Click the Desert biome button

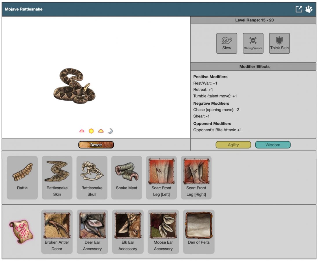(96, 145)
